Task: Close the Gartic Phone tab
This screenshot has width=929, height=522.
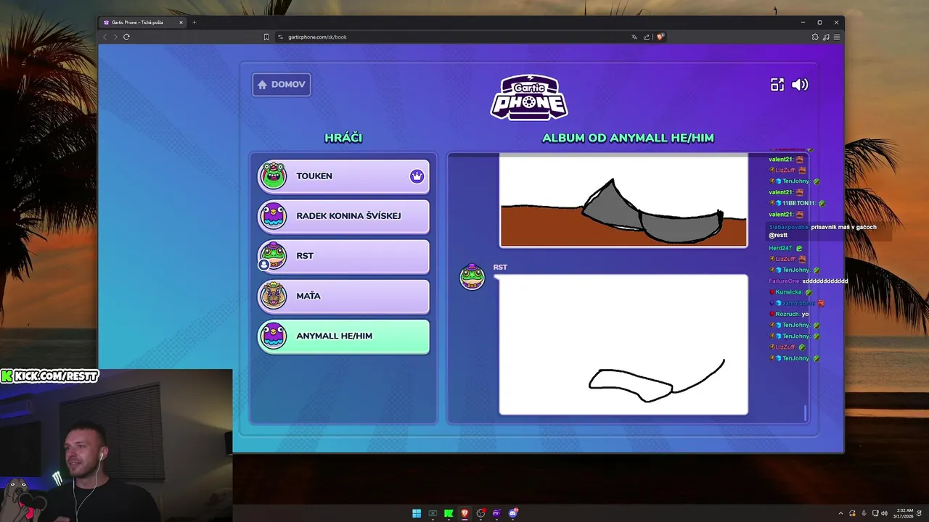Action: [x=181, y=22]
